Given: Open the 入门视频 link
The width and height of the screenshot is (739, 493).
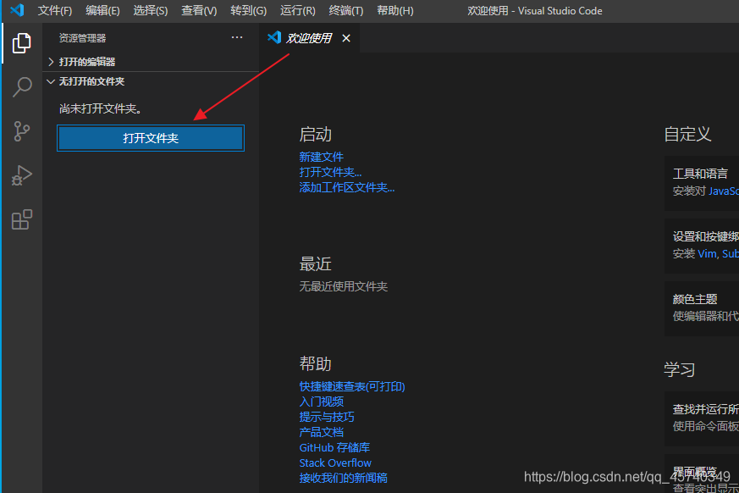Looking at the screenshot, I should 322,402.
